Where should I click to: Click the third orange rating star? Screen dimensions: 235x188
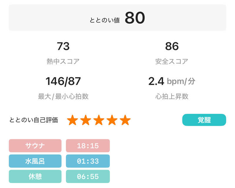99,120
